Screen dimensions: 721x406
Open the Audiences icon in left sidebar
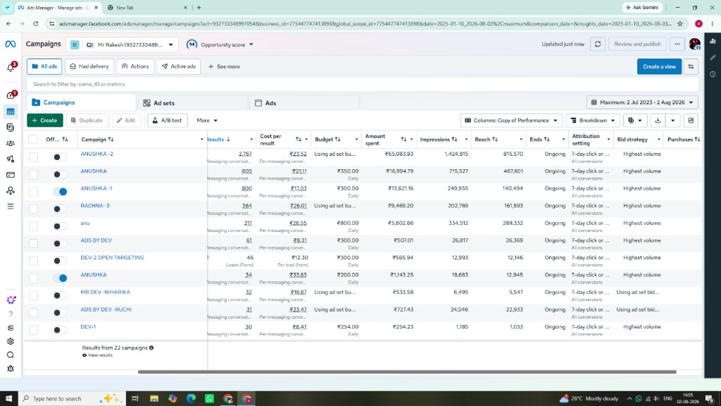tap(10, 143)
